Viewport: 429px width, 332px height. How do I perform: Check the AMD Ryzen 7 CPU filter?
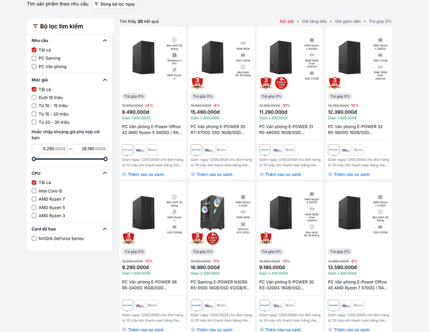coord(34,199)
